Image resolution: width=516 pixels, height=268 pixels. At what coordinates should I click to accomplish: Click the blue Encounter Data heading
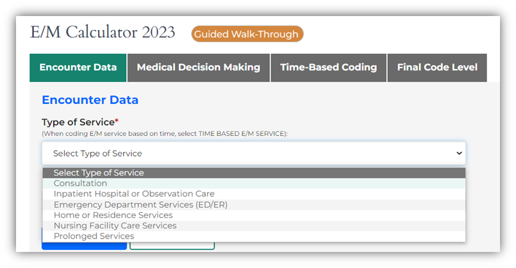90,100
